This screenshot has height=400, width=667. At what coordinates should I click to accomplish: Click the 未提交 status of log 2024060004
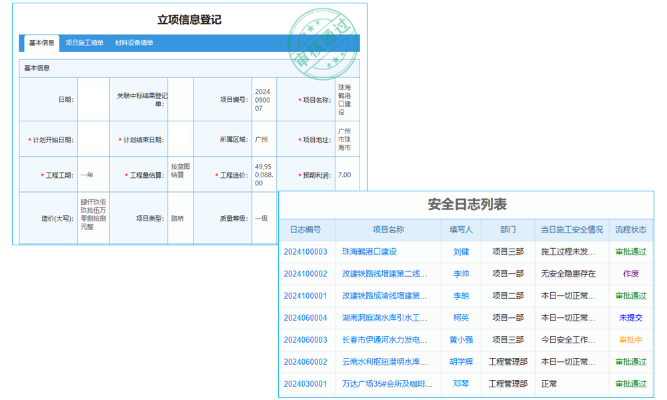(630, 318)
